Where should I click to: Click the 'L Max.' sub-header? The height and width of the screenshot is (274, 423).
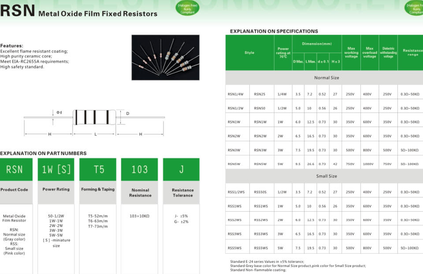tap(311, 62)
